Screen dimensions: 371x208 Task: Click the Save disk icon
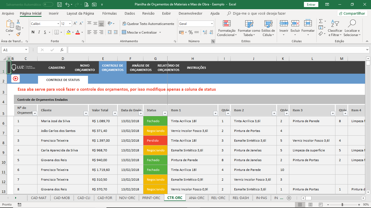pyautogui.click(x=60, y=5)
